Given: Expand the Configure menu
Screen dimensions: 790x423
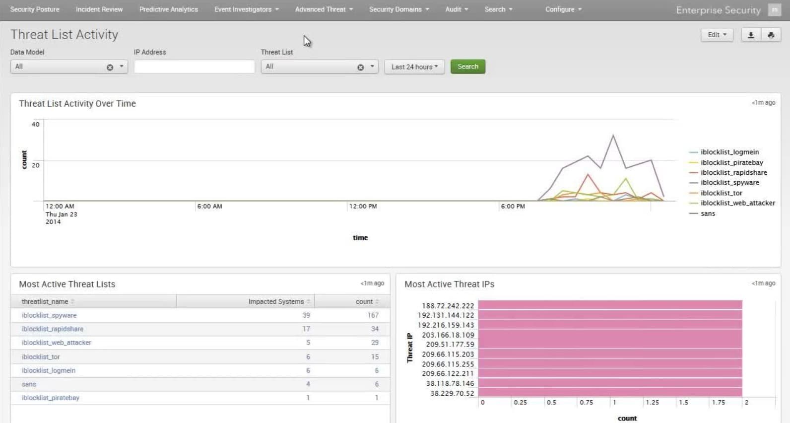Looking at the screenshot, I should (x=563, y=9).
